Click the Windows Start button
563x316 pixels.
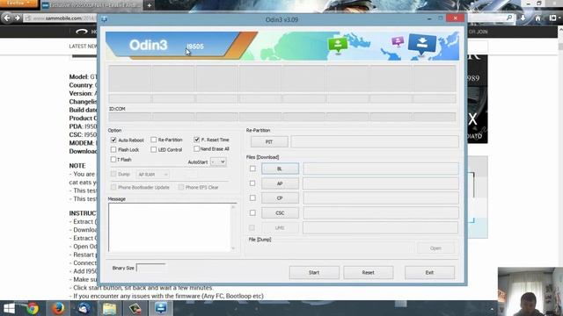click(9, 308)
